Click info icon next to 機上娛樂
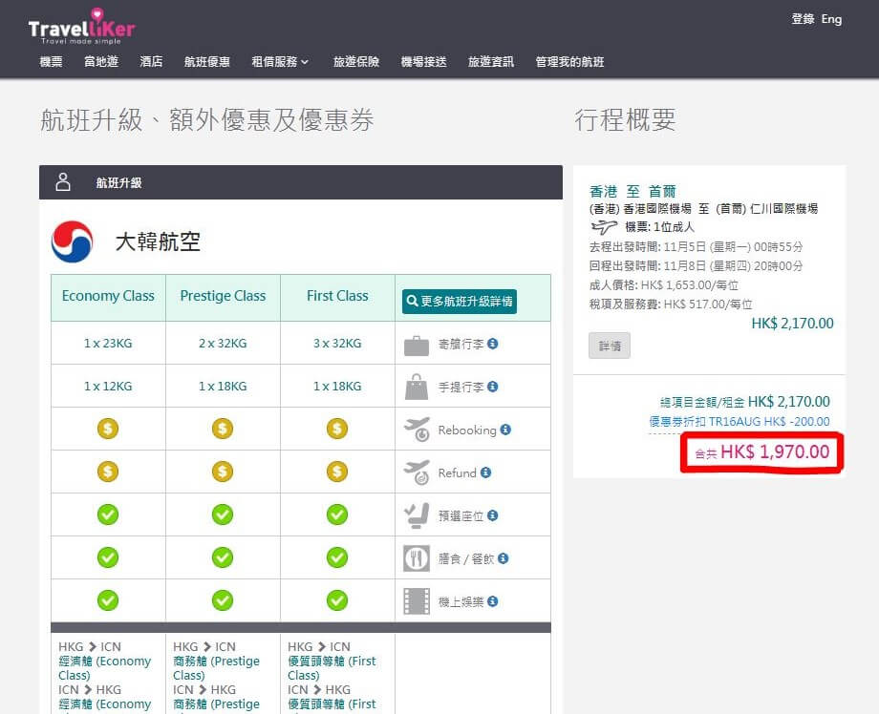Viewport: 879px width, 714px height. coord(492,600)
